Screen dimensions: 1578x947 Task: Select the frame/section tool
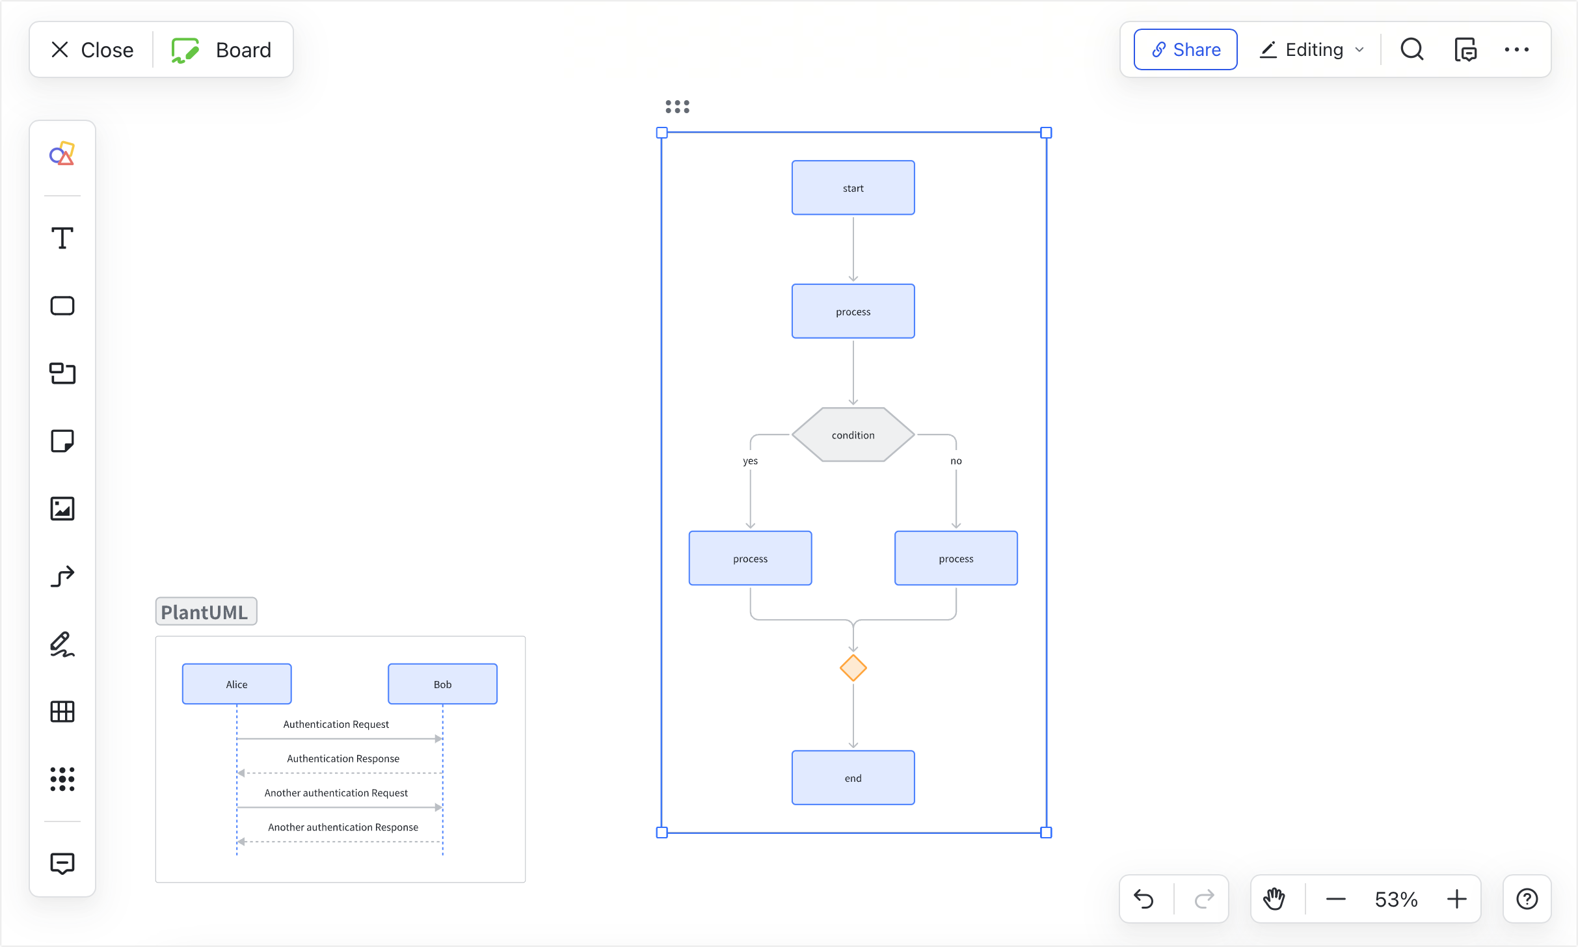point(62,373)
